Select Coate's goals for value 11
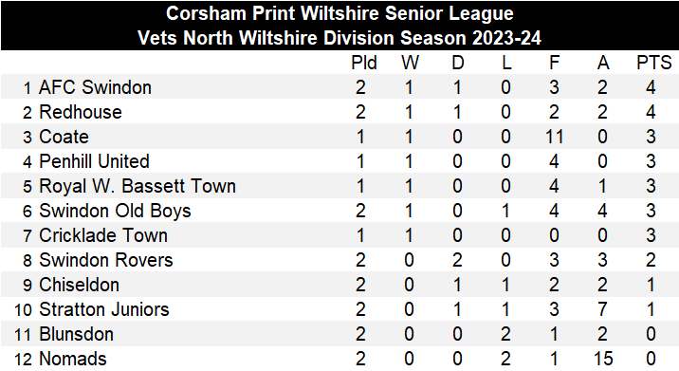679x371 pixels. (x=554, y=137)
